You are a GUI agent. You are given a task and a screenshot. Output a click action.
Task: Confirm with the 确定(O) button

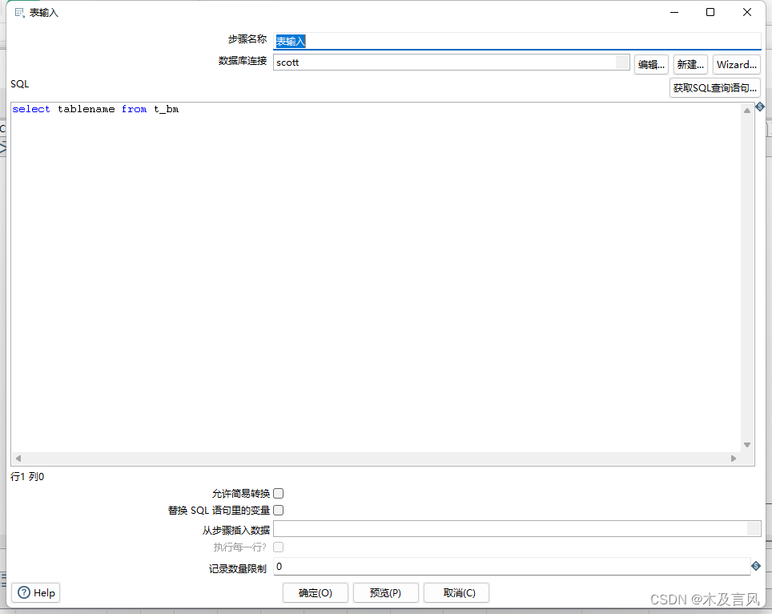[315, 593]
